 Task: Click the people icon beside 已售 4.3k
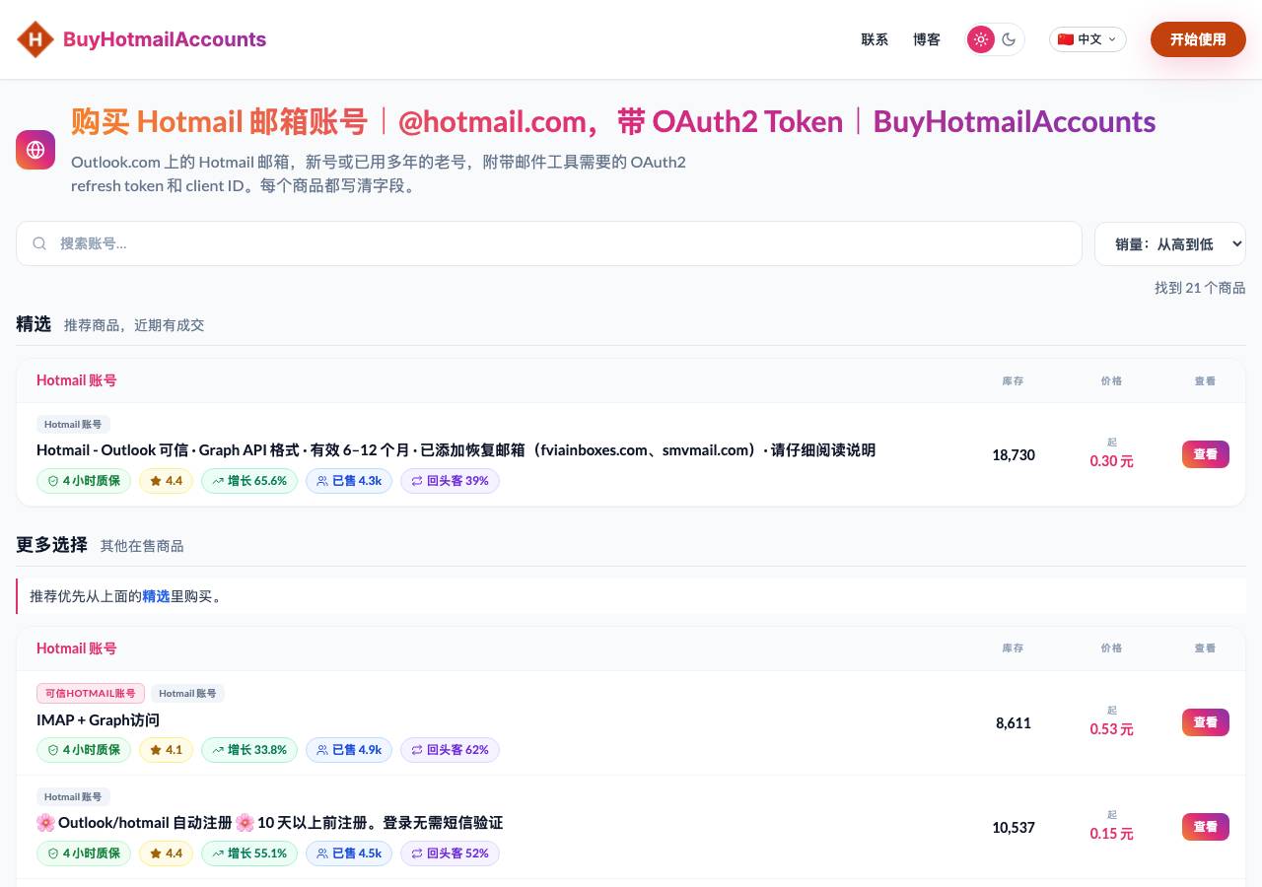click(x=322, y=481)
